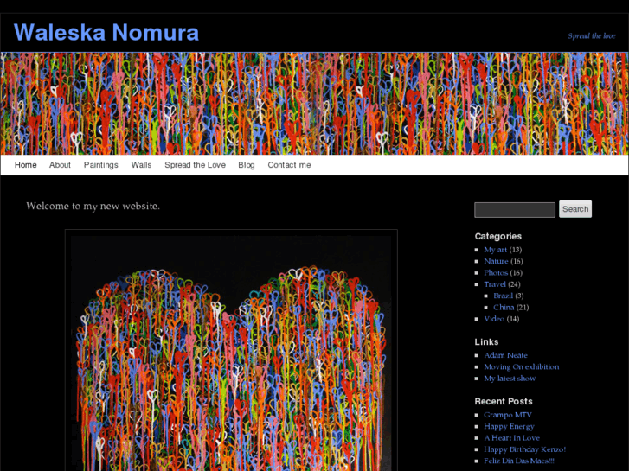Image resolution: width=629 pixels, height=471 pixels.
Task: Open the Grampo MTV recent post
Action: point(508,416)
